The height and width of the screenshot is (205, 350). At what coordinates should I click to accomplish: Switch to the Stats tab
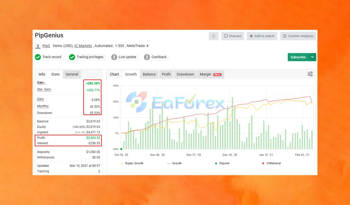click(x=55, y=74)
